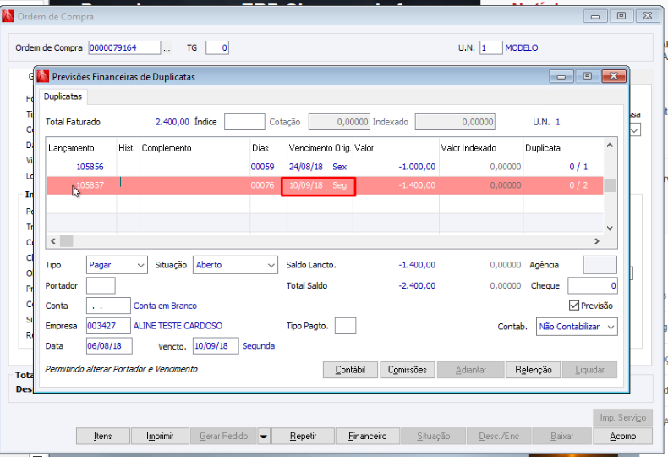Viewport: 668px width, 457px height.
Task: Click the Data field 06/08/18
Action: 109,346
